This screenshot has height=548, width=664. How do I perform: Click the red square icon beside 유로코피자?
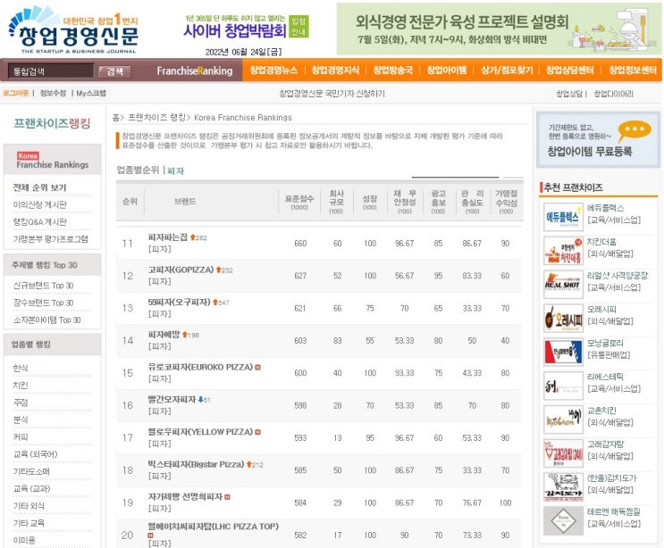tap(257, 367)
